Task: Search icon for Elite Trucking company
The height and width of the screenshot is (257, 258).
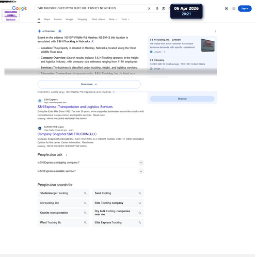Action: click(x=140, y=203)
